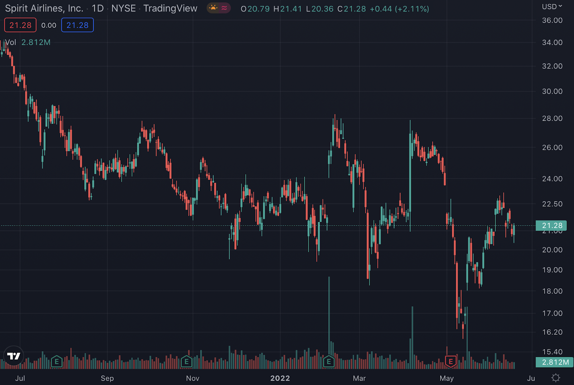This screenshot has width=574, height=385.
Task: Open the green earnings marker before Sep
Action: coord(57,362)
